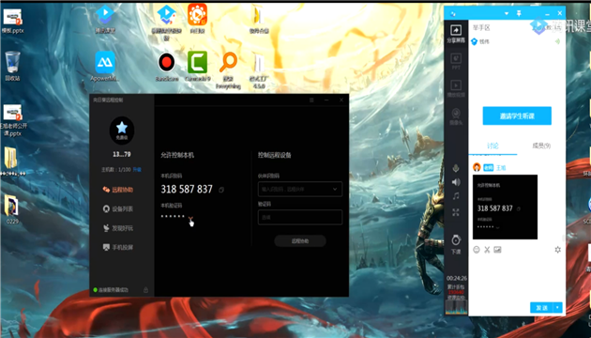Open the Recycle Bin desktop icon
Screen dimensions: 591x338
point(12,66)
